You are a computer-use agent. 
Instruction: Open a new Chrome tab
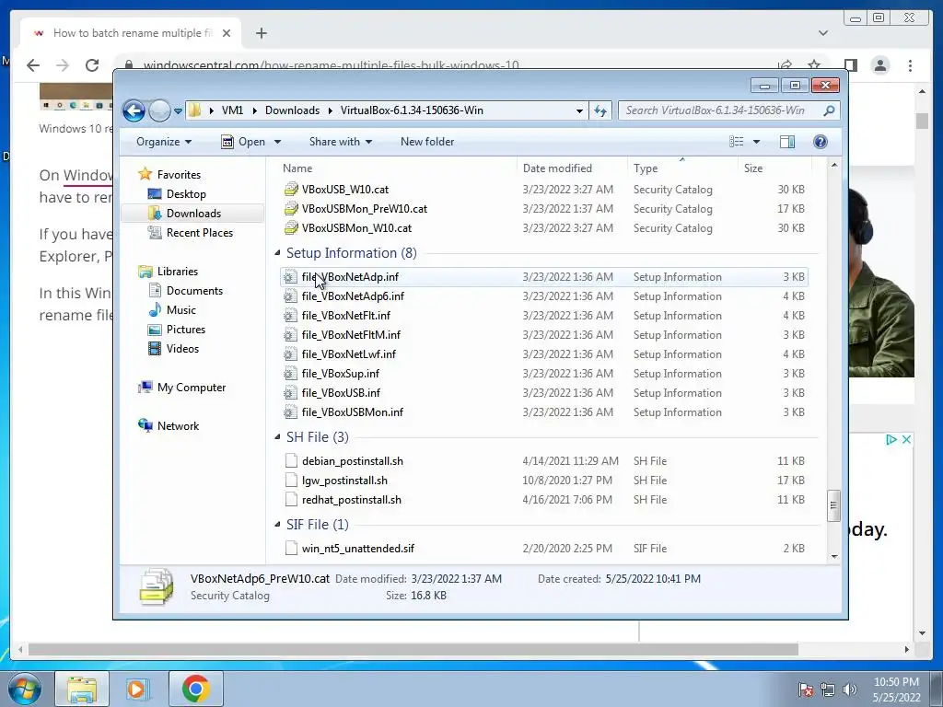[x=261, y=33]
